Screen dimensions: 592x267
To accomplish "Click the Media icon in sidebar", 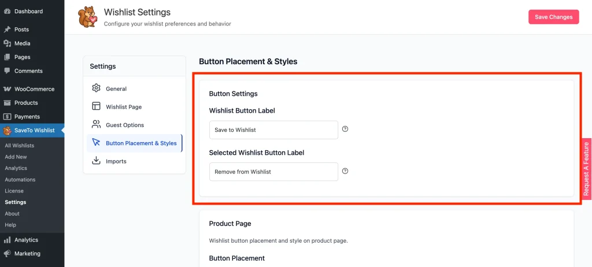I will click(x=7, y=43).
